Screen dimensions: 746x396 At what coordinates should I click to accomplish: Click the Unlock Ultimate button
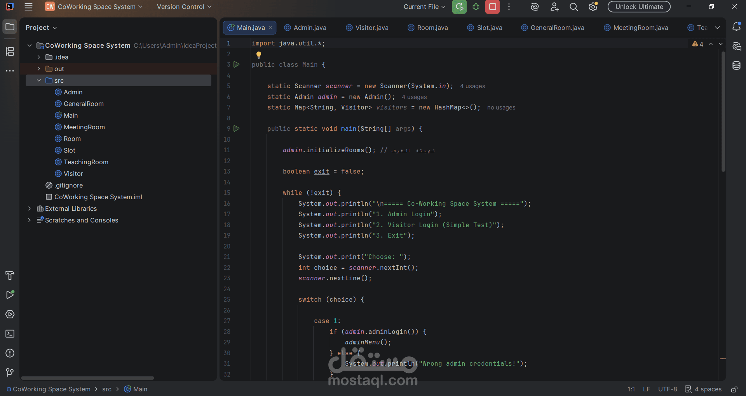click(639, 7)
